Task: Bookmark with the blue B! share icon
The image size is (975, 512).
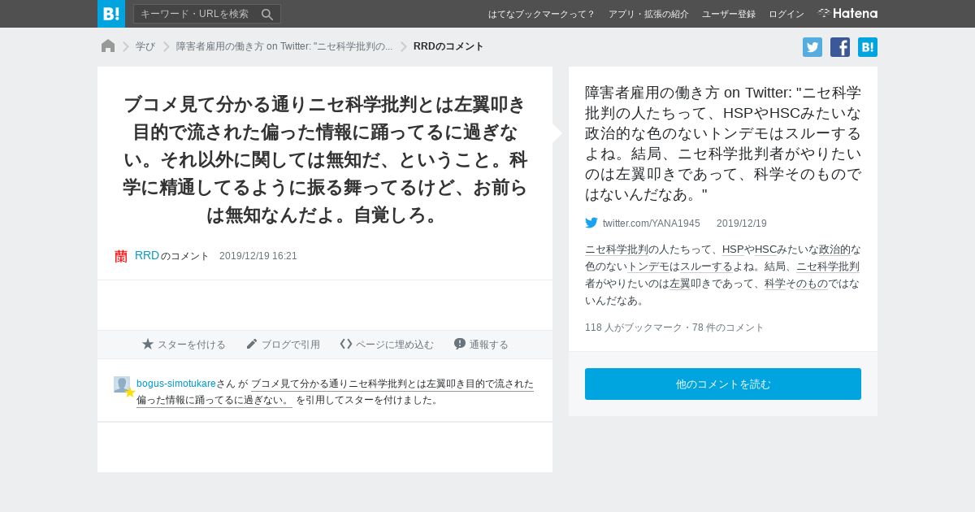Action: click(x=868, y=47)
